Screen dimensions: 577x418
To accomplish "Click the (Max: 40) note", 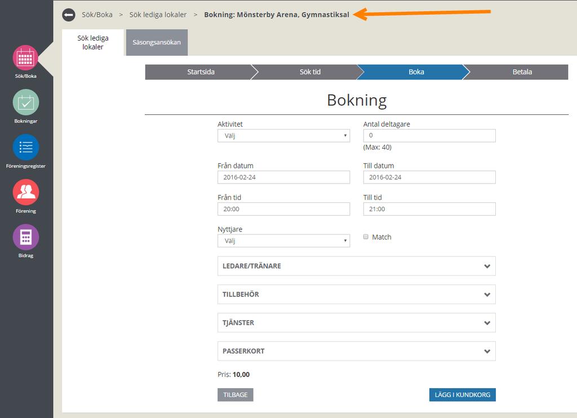I will coord(377,147).
